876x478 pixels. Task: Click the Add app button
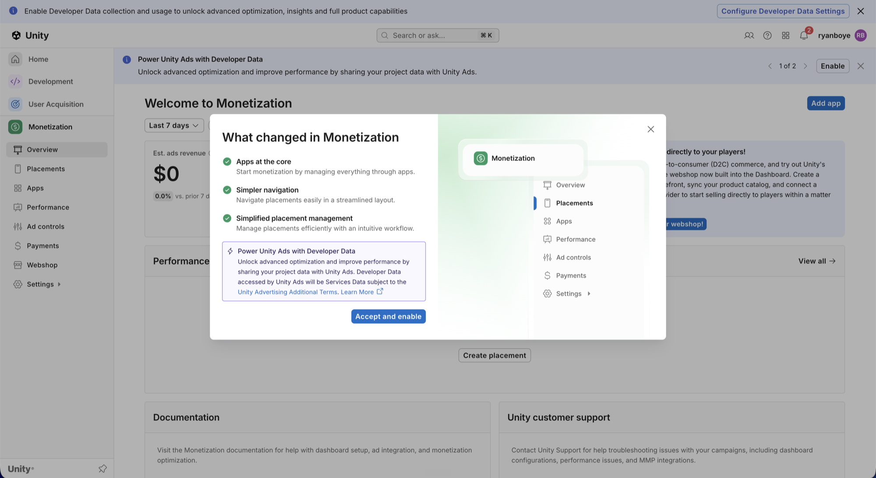tap(826, 103)
